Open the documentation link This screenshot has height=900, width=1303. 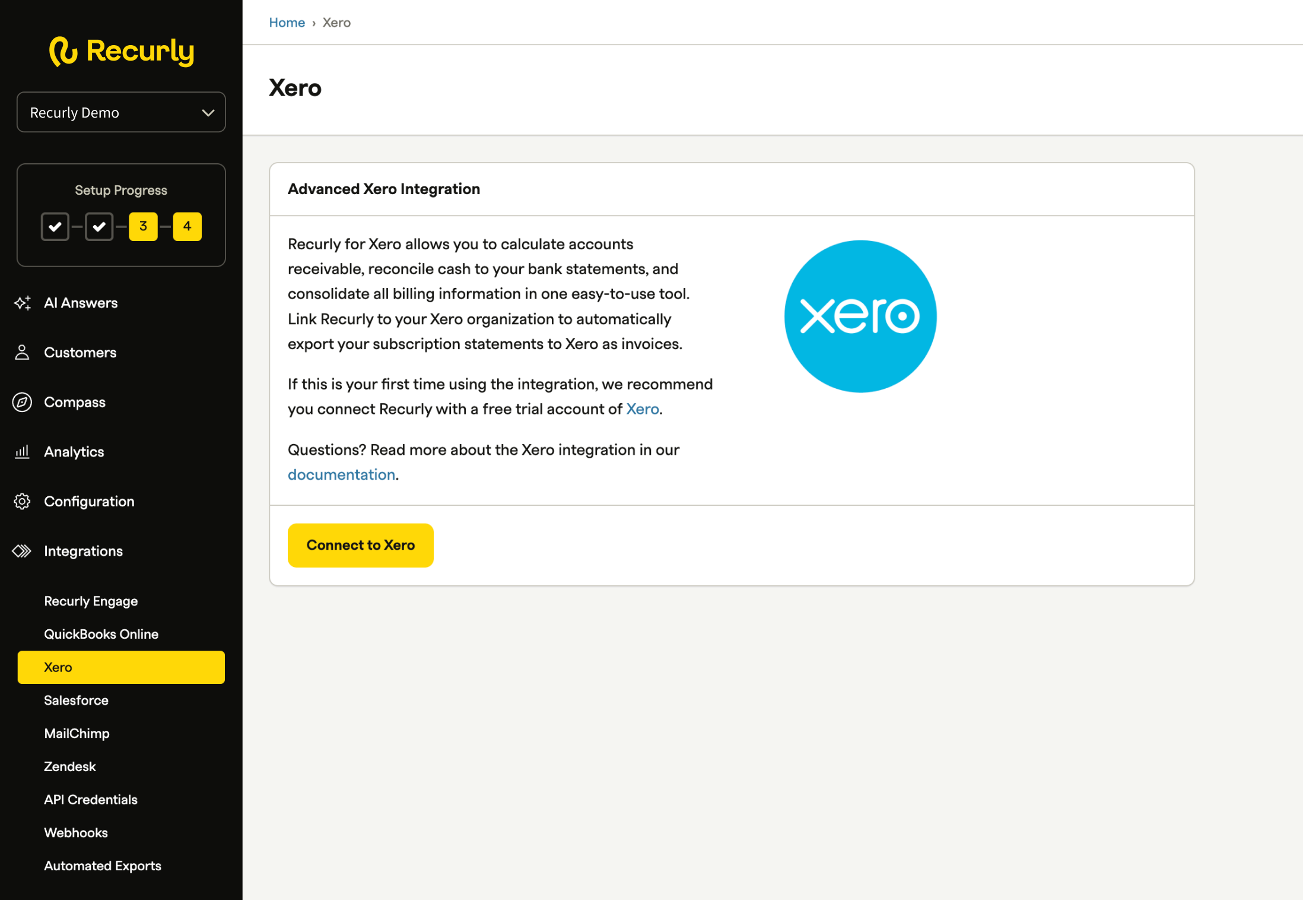pyautogui.click(x=341, y=475)
